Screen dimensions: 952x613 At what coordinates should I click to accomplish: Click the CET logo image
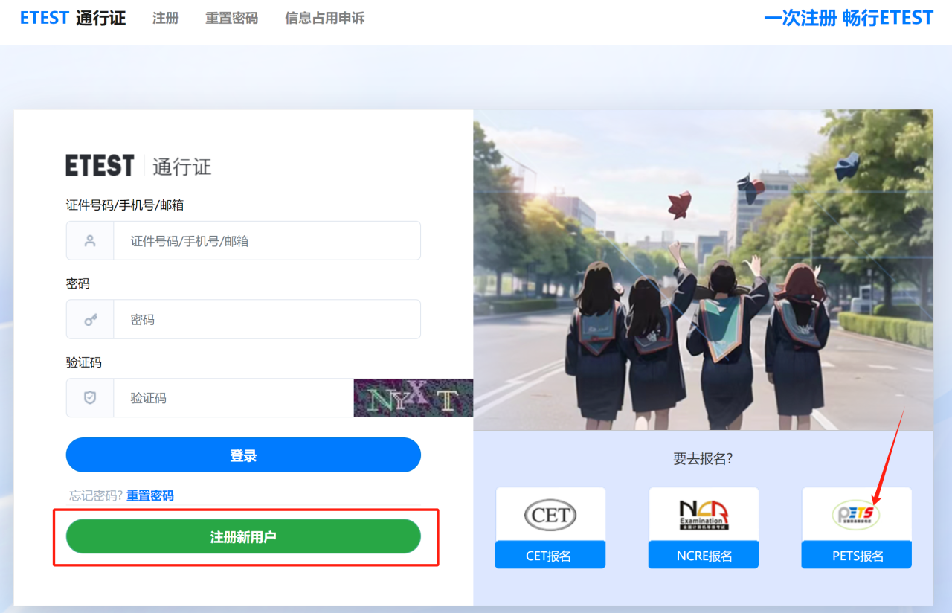(x=550, y=515)
